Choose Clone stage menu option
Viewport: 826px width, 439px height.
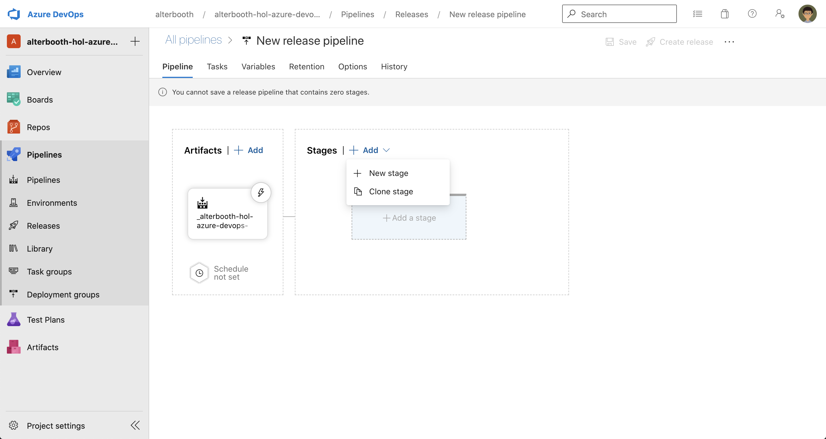click(x=391, y=192)
